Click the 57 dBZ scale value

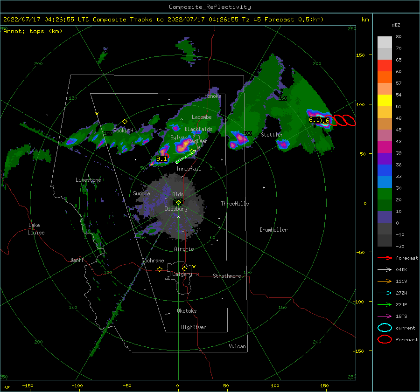point(399,83)
